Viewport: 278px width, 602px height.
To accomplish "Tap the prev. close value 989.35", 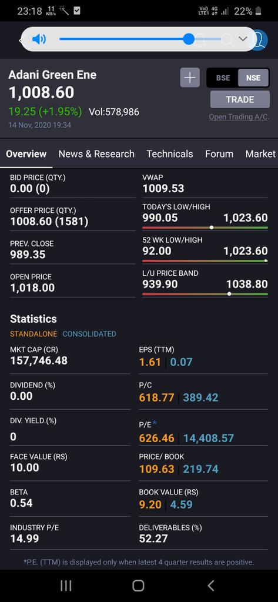I will 28,255.
